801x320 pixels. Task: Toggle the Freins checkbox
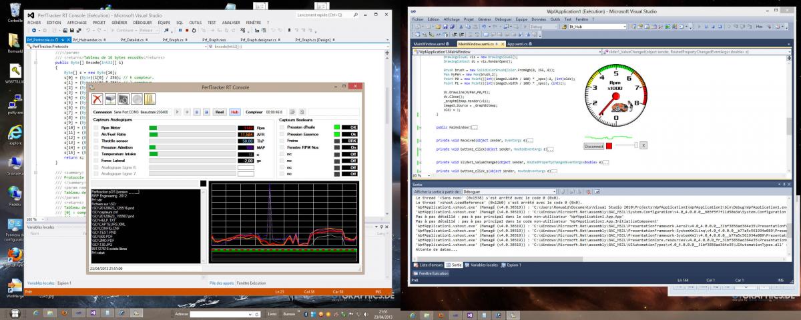(x=282, y=141)
